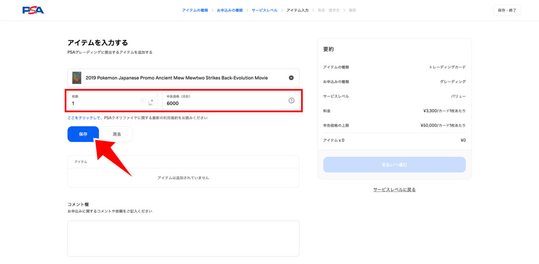Select the 料金 label in summary

pos(327,111)
